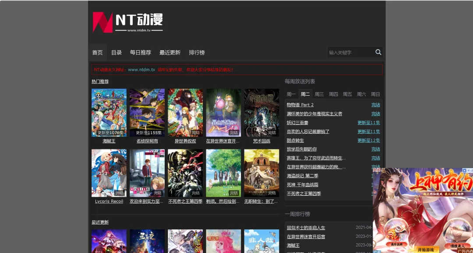
Task: Open the 咒术回战 poster thumbnail
Action: coord(261,112)
